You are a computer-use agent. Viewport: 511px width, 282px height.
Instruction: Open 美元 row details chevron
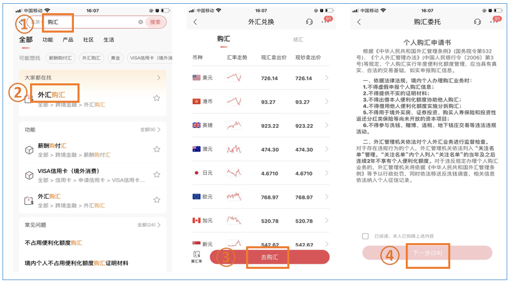327,78
